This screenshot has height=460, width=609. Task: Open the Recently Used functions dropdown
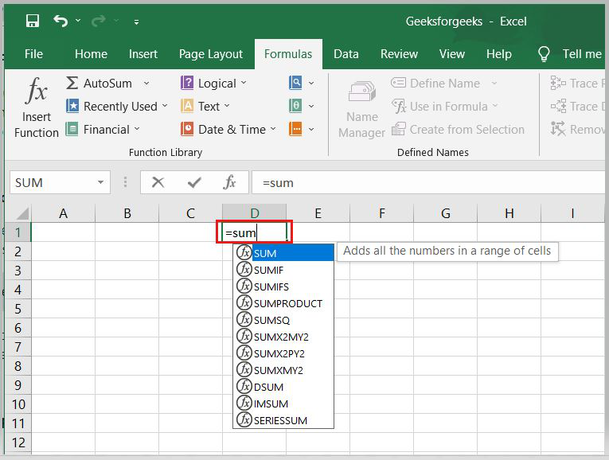pyautogui.click(x=116, y=106)
